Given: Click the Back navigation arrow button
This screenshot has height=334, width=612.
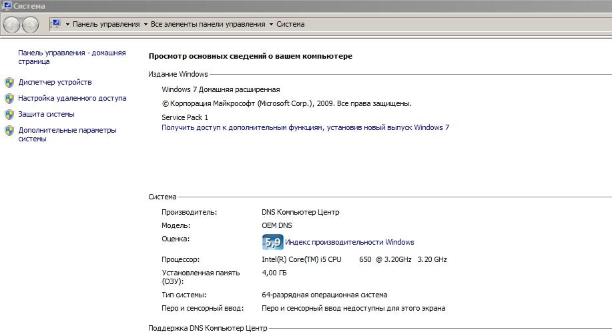Looking at the screenshot, I should coord(12,25).
